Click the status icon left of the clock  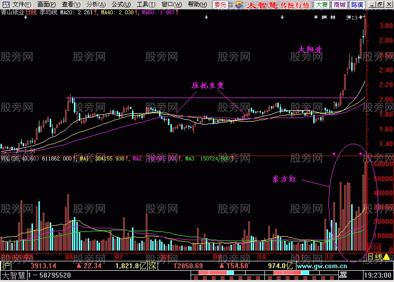[343, 275]
